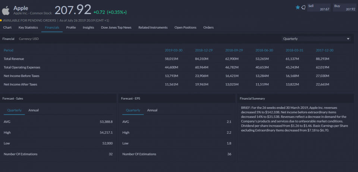Select Annual in Forecast - Sales panel
This screenshot has width=358, height=172.
pyautogui.click(x=34, y=110)
